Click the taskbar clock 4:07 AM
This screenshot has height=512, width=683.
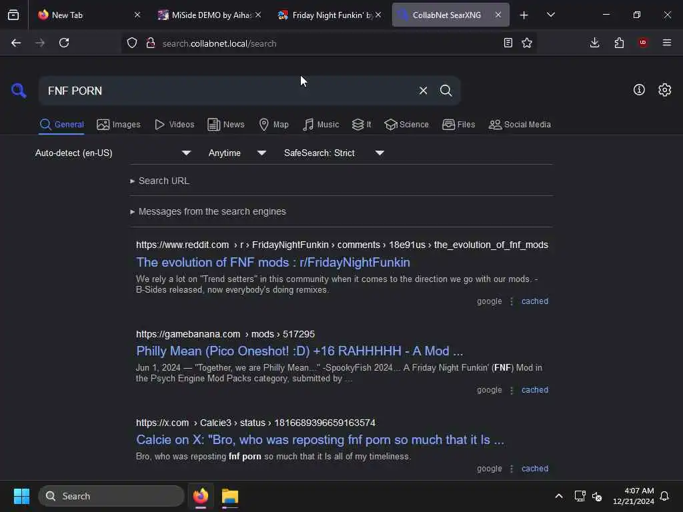634,496
